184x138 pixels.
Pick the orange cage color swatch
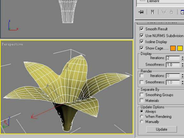pos(173,48)
